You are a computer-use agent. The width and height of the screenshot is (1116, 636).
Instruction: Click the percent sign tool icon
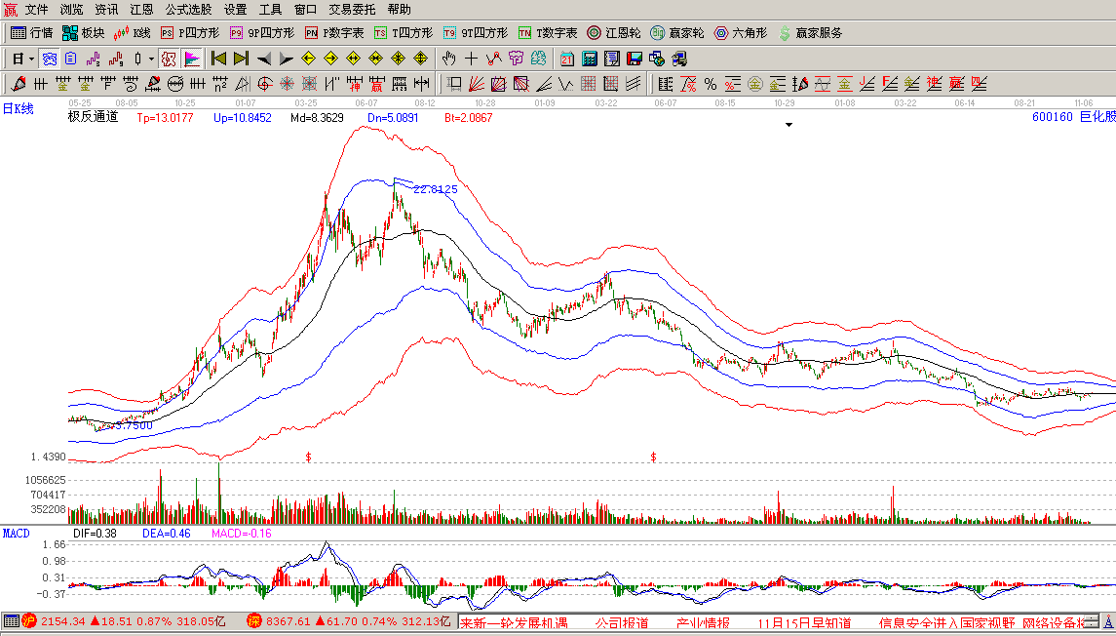[710, 84]
